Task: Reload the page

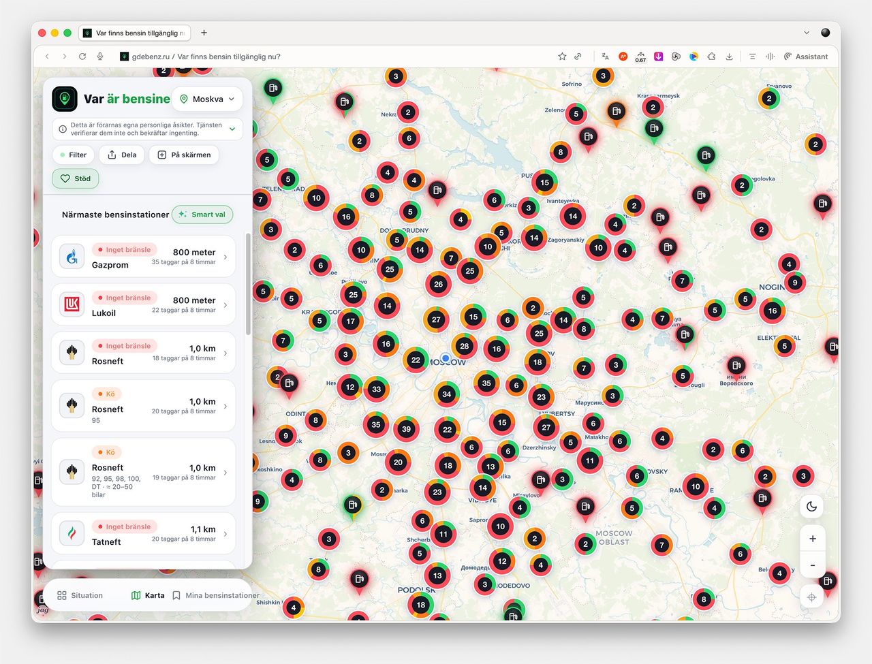Action: tap(82, 57)
